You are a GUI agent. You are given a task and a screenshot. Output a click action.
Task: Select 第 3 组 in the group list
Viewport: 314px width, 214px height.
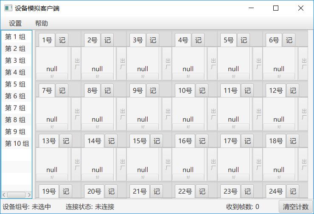click(x=17, y=61)
